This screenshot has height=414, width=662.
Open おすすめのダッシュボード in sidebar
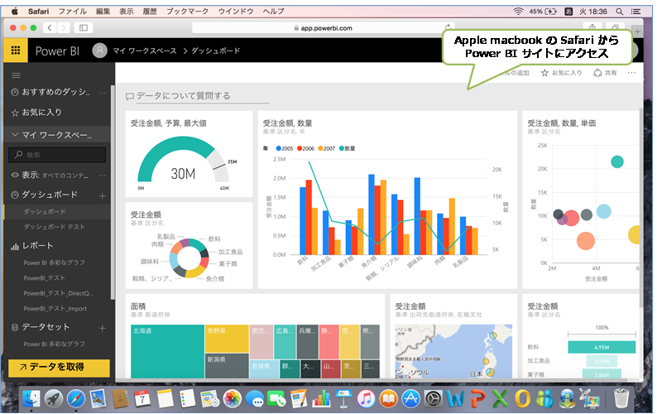(55, 92)
